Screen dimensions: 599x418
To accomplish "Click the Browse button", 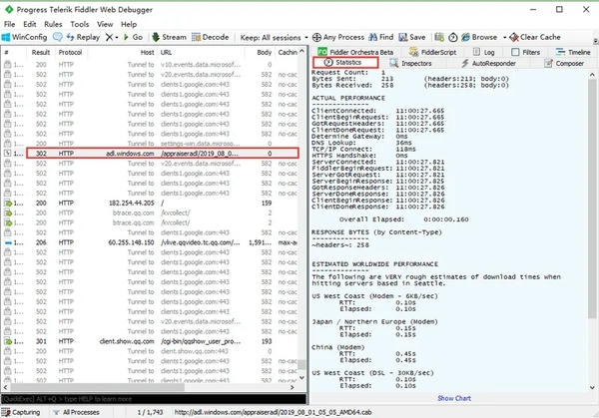I will pyautogui.click(x=479, y=37).
